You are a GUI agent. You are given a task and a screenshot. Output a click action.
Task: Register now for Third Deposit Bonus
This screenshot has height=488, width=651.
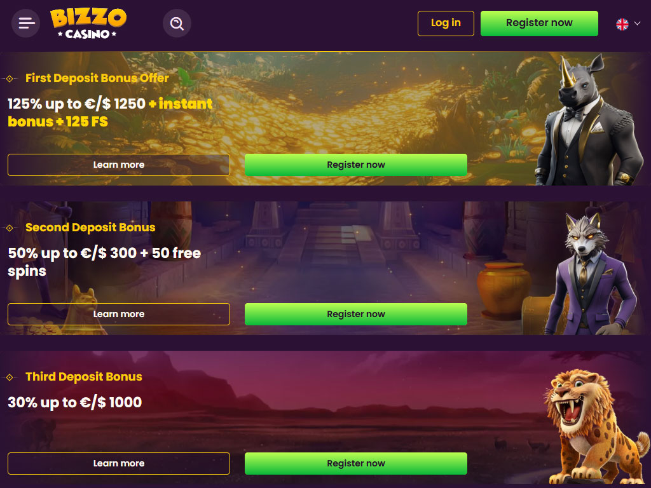pyautogui.click(x=356, y=463)
